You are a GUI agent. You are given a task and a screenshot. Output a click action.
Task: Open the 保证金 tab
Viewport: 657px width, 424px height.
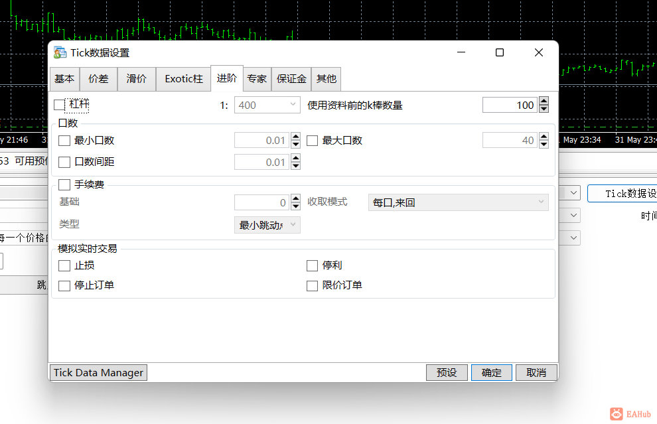pyautogui.click(x=291, y=79)
